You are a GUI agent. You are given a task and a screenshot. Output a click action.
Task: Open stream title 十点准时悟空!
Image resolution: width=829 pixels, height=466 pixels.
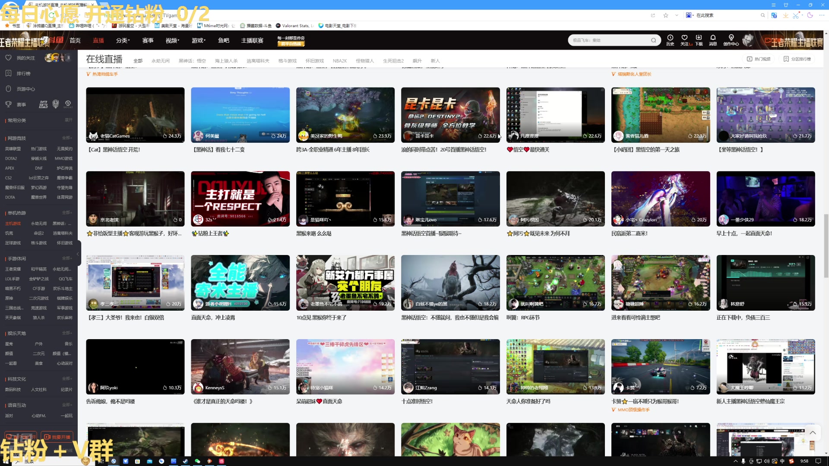417,401
